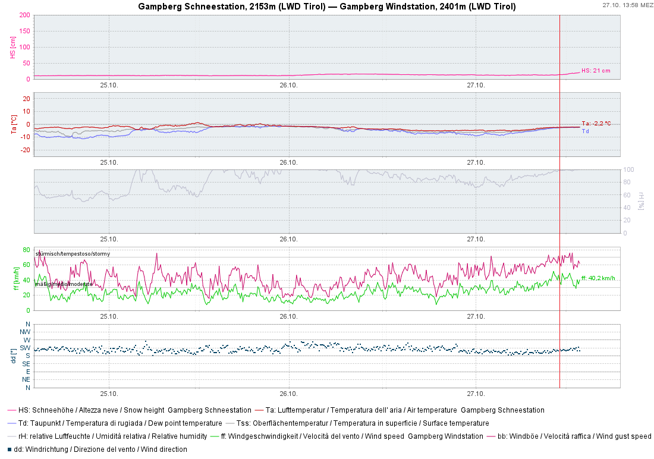This screenshot has width=654, height=459.
Task: Click the green ff Windgeschwindigkeit legend swatch
Action: click(213, 436)
